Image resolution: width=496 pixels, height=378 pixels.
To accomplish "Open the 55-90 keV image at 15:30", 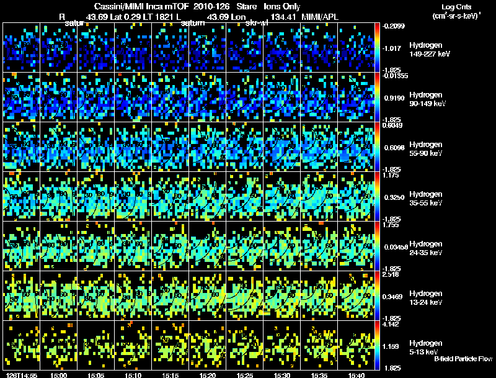I will 282,147.
